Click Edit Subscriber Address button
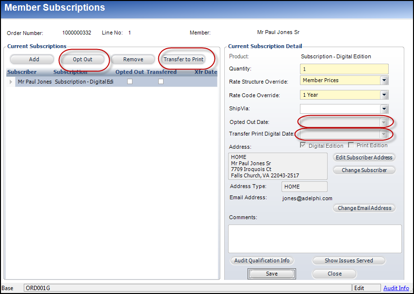 364,157
